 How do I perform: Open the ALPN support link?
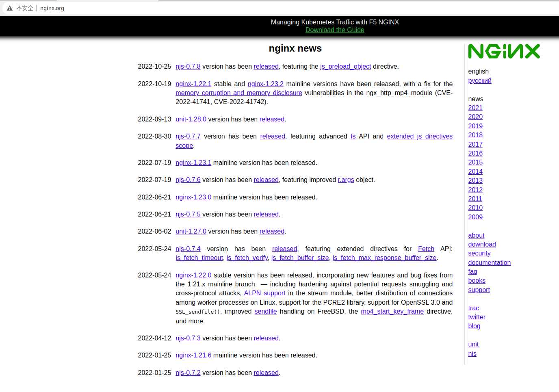264,293
